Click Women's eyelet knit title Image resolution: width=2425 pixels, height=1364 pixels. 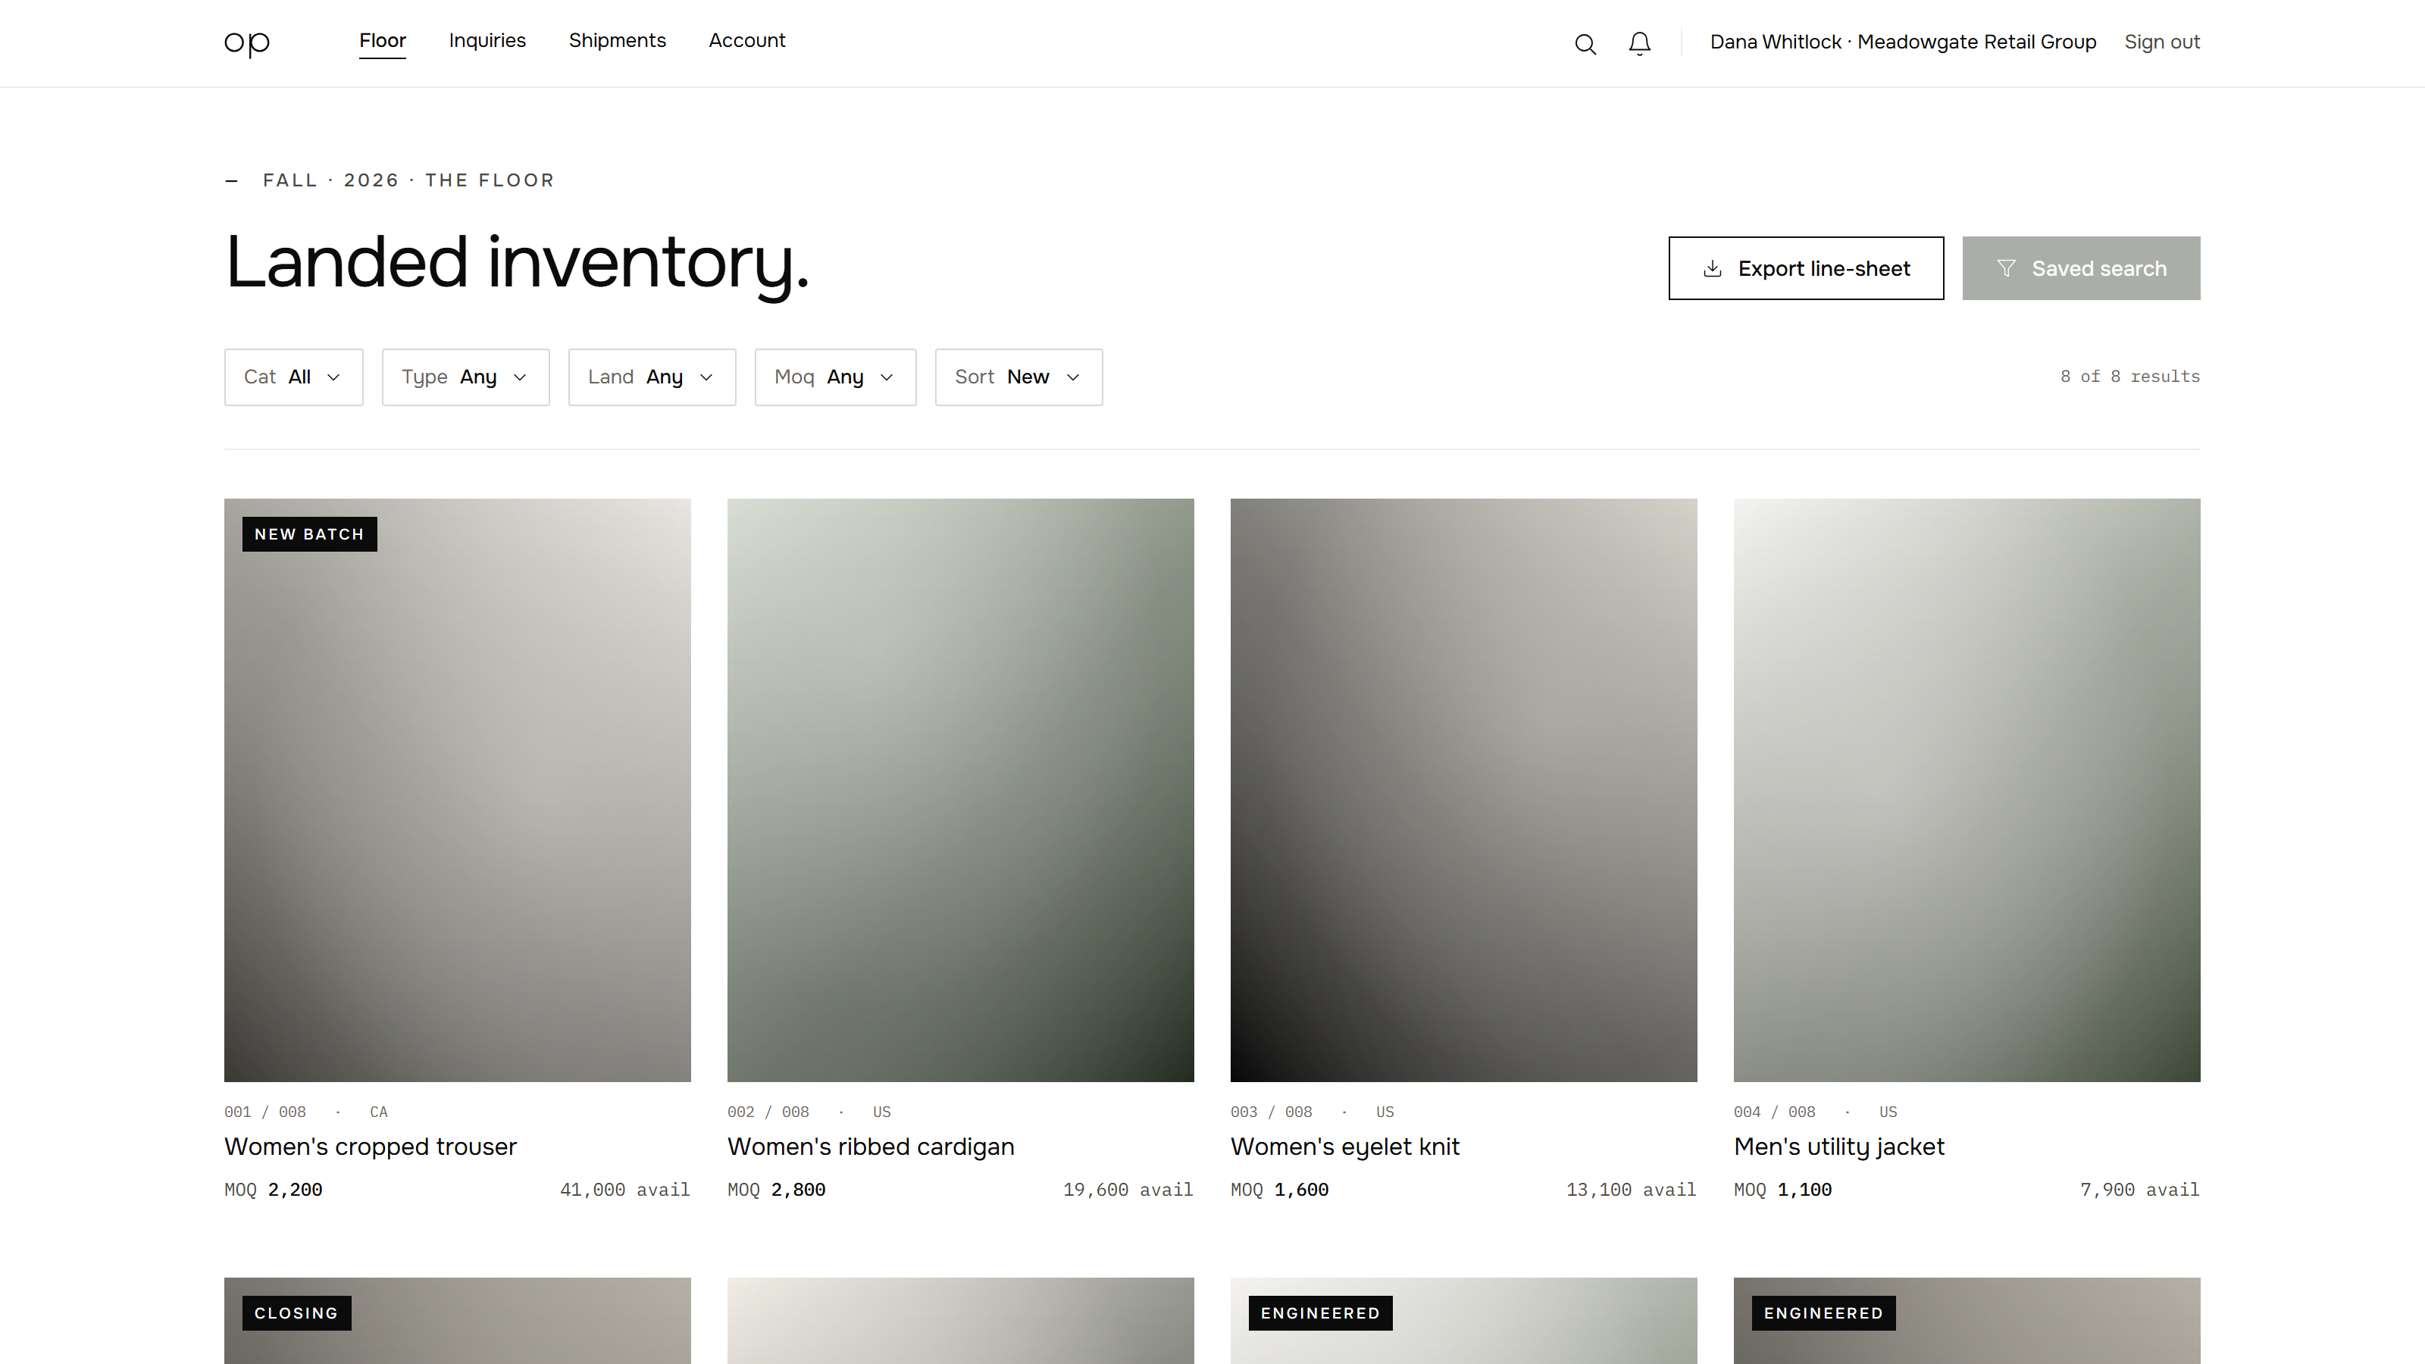pyautogui.click(x=1344, y=1147)
